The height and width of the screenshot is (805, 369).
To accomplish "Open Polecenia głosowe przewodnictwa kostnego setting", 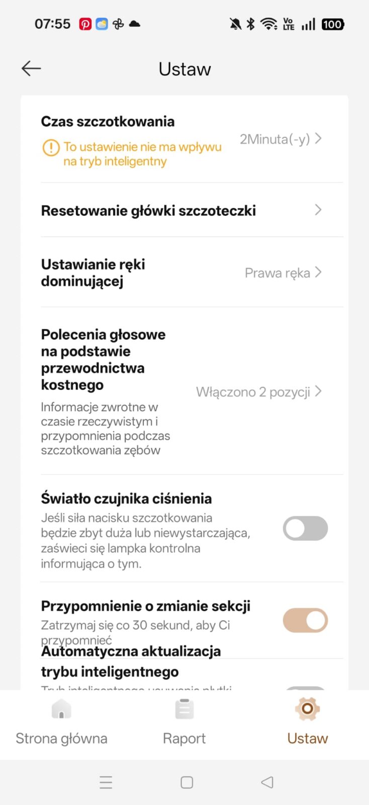I will [103, 359].
